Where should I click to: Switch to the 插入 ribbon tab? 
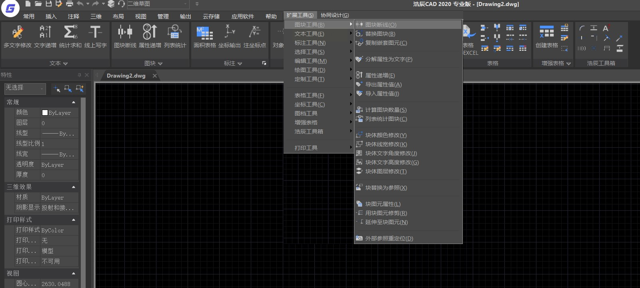coord(51,16)
